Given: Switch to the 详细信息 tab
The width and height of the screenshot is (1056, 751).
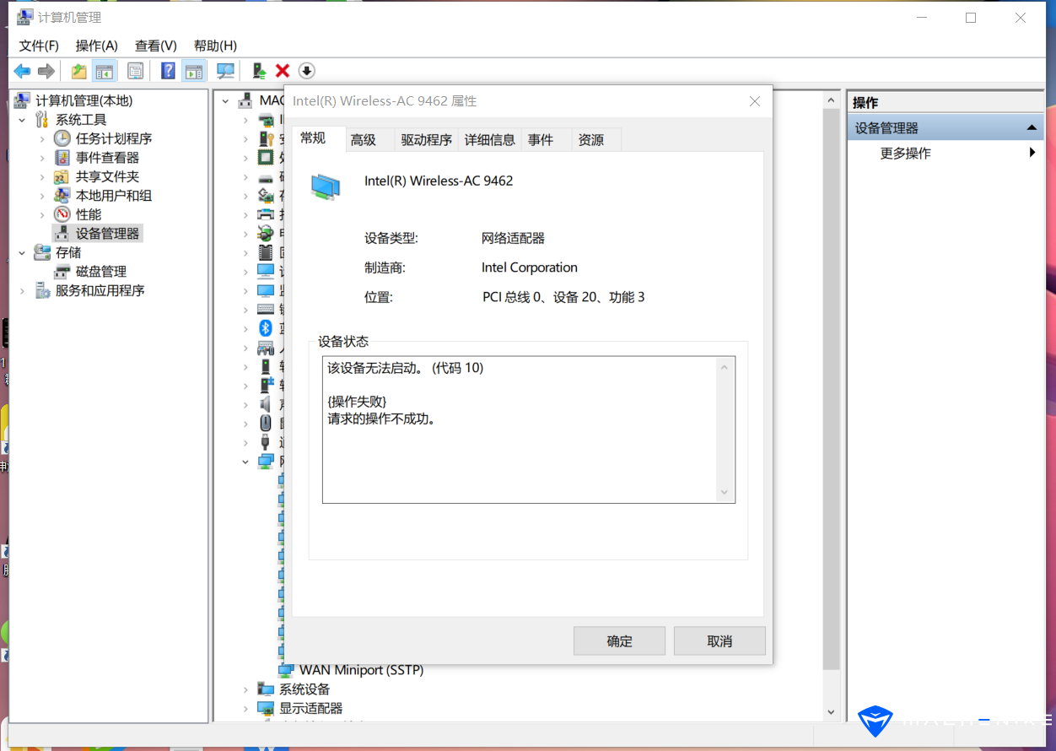Looking at the screenshot, I should click(x=490, y=140).
